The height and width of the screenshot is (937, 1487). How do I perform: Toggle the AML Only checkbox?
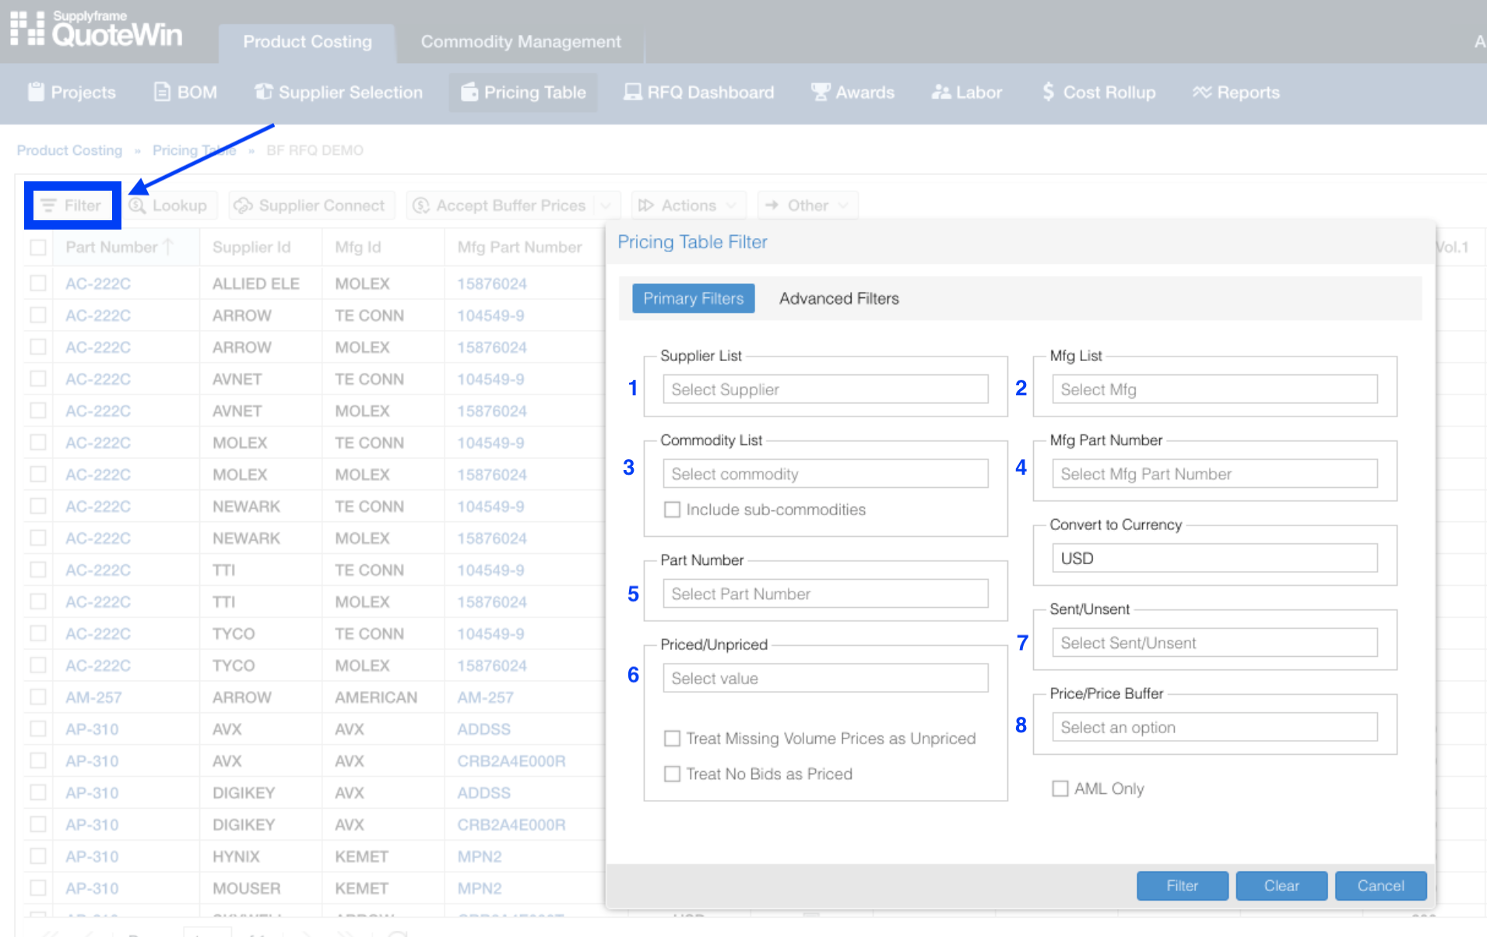click(1060, 789)
